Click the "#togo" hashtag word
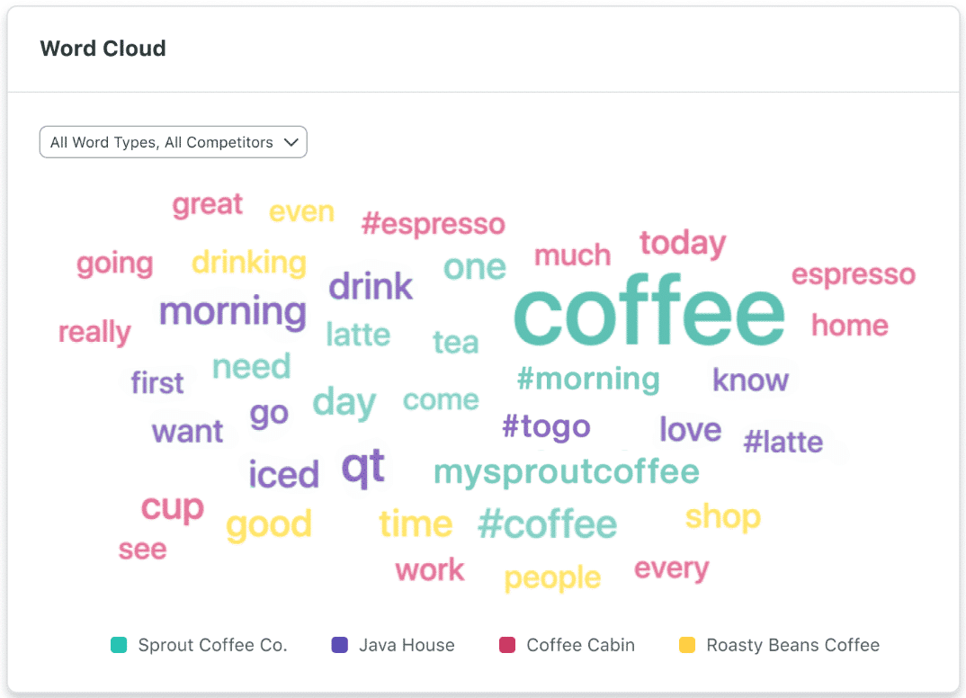Screen dimensions: 966x698 [546, 426]
